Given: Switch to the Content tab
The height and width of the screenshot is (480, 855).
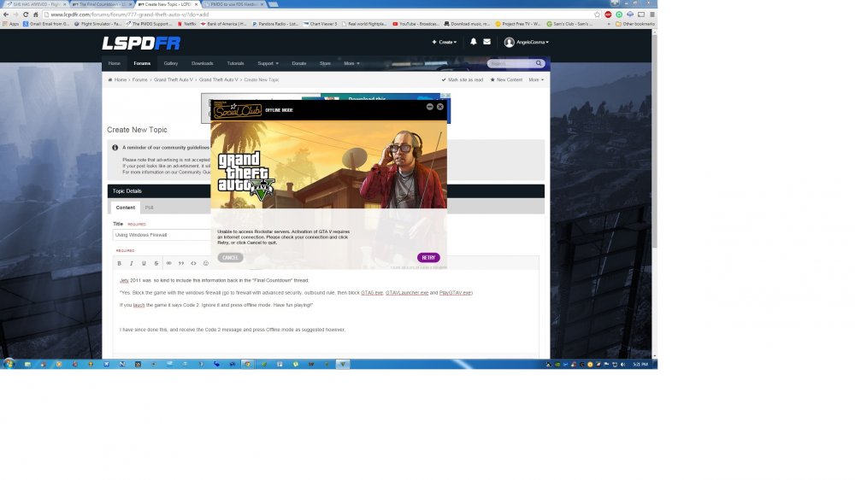Looking at the screenshot, I should pyautogui.click(x=125, y=208).
